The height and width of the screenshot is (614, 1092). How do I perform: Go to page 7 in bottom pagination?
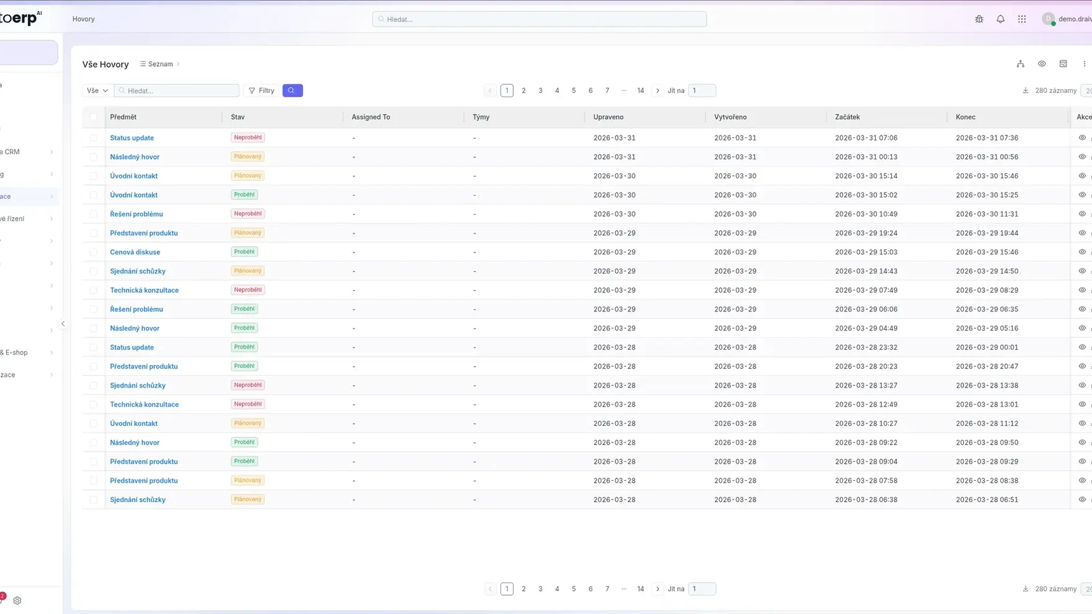(x=607, y=589)
